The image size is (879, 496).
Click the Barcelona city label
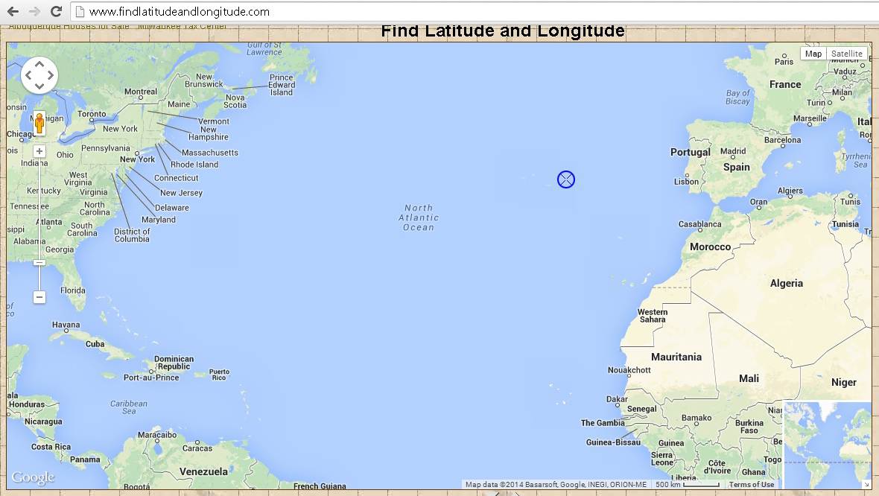783,139
